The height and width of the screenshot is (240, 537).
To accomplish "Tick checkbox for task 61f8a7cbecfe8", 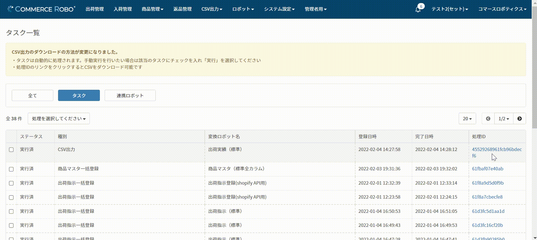I will point(11,197).
